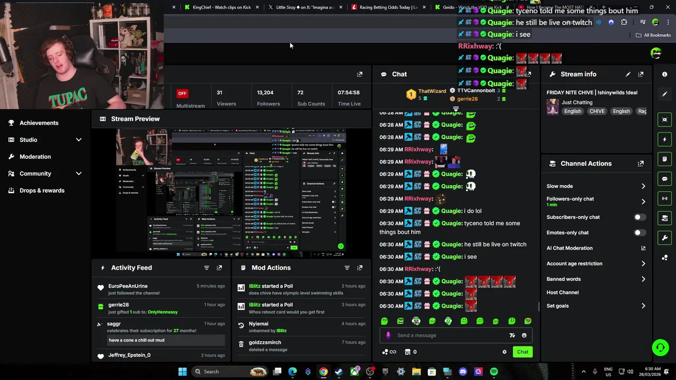Toggle Subscribers-only chat switch

click(640, 217)
